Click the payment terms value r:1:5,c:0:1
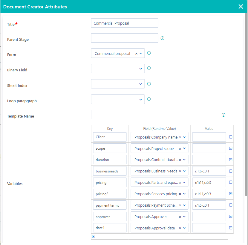This screenshot has height=245, width=248. tap(209, 205)
